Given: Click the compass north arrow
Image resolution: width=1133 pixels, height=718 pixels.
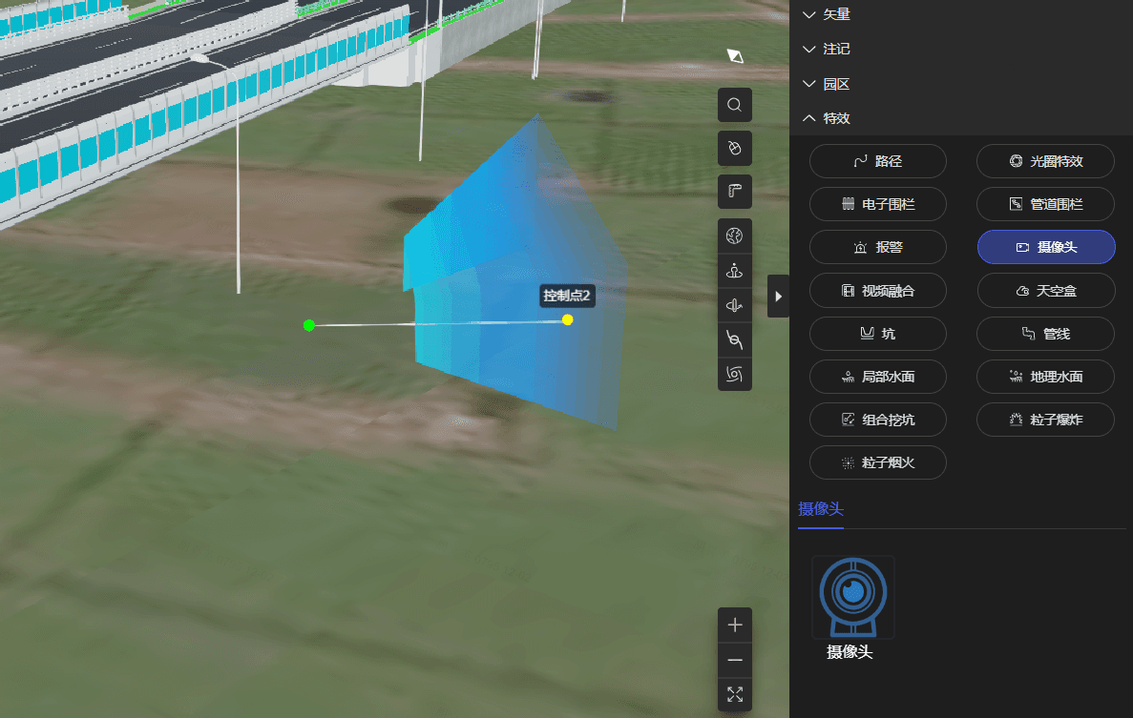Looking at the screenshot, I should (x=734, y=56).
